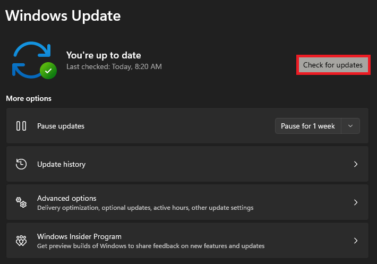Click the Pause updates label
The height and width of the screenshot is (264, 377).
[61, 126]
